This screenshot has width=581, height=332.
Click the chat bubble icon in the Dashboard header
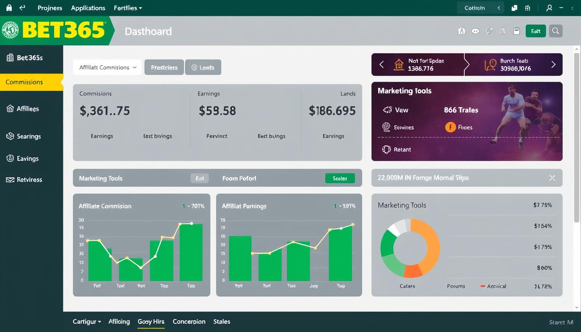(x=476, y=31)
